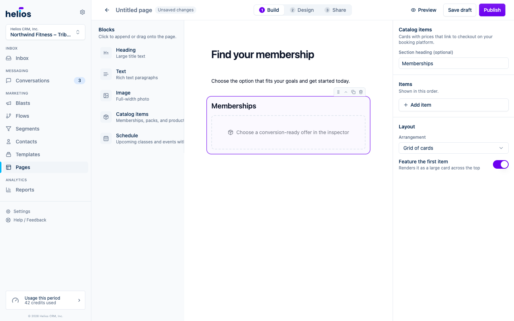Click the Unsaved changes badge
514x321 pixels.
(x=176, y=10)
